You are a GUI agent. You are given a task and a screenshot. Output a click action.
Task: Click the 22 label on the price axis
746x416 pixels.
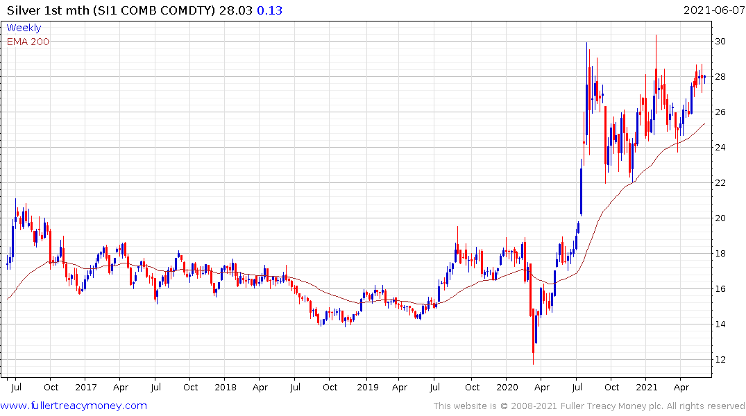point(720,182)
